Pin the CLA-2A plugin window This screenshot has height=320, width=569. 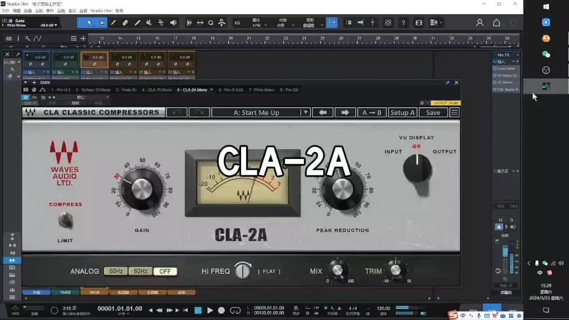tap(447, 83)
